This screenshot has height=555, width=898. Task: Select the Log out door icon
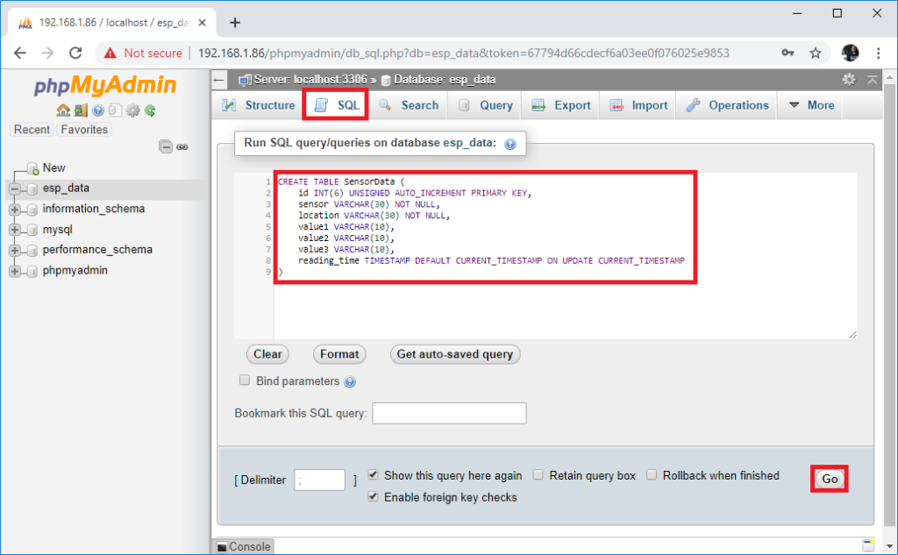[81, 110]
